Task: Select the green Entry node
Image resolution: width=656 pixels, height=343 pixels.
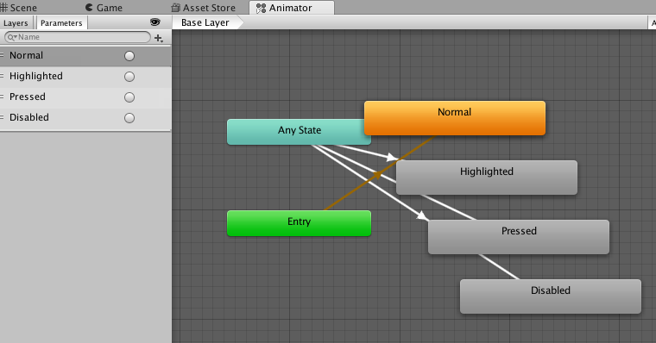Action: click(x=300, y=223)
